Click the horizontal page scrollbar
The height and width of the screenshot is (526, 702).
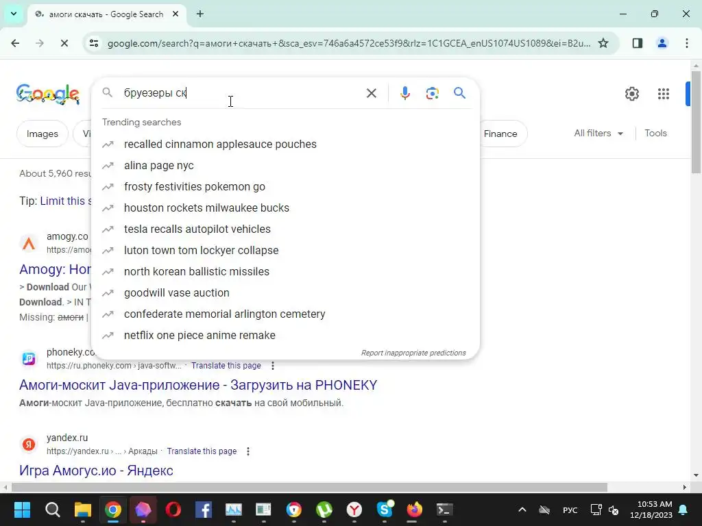tap(309, 487)
